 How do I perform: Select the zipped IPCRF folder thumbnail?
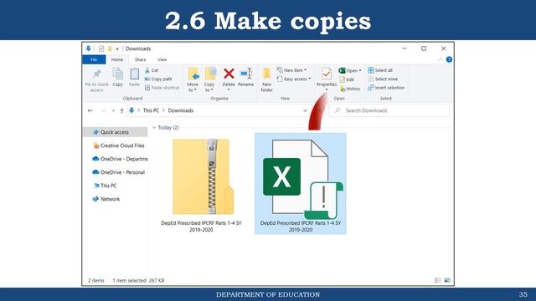203,176
